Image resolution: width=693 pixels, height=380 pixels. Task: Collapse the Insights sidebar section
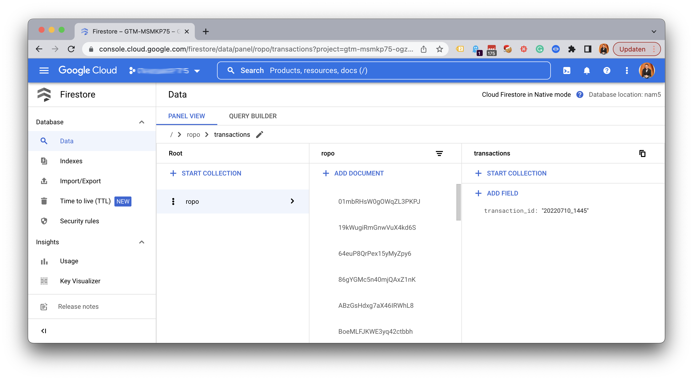tap(141, 242)
